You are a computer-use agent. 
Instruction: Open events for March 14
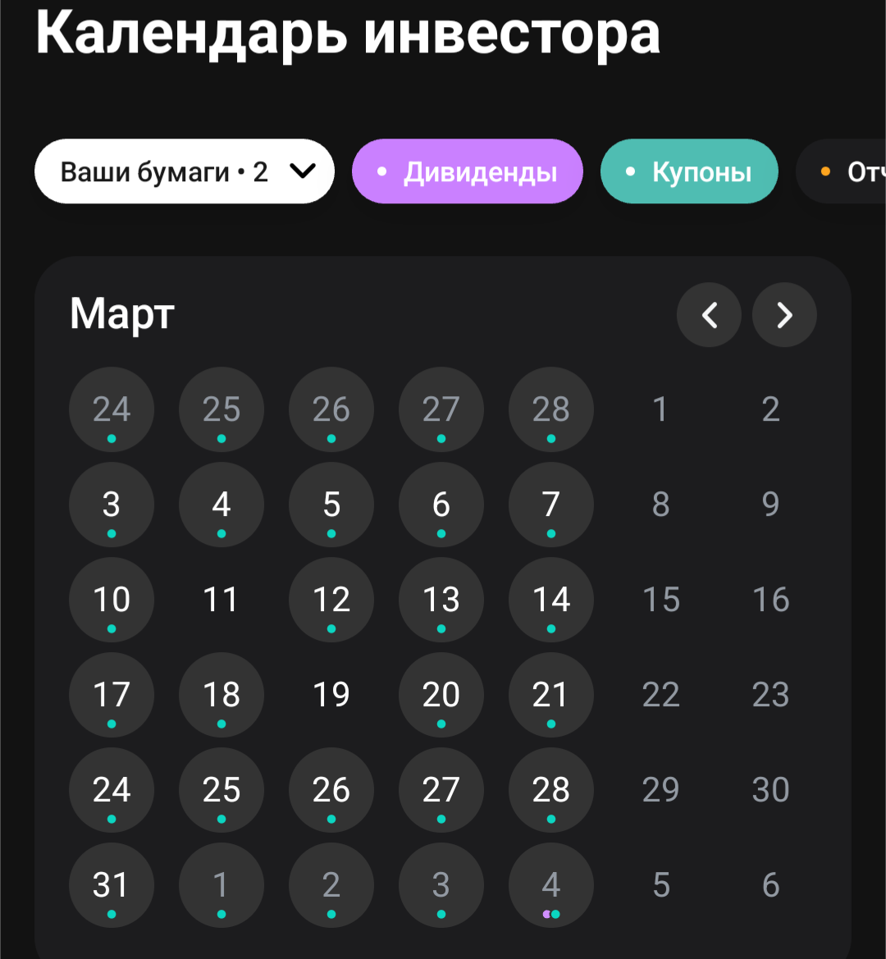tap(550, 600)
